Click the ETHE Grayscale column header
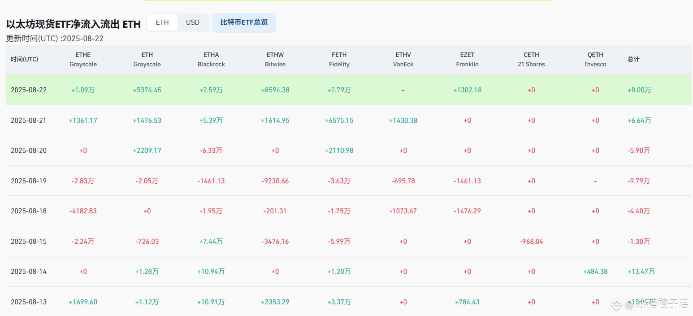This screenshot has width=693, height=316. click(83, 59)
